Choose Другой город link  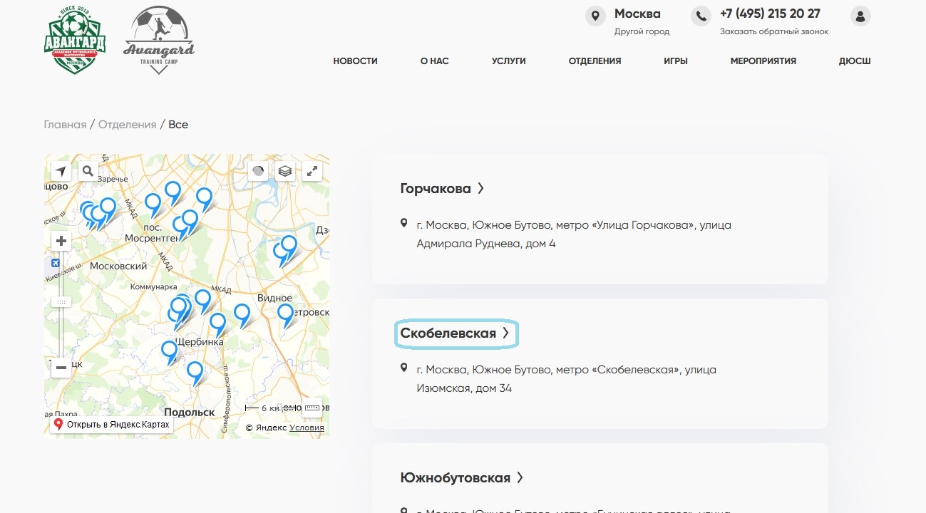click(642, 31)
